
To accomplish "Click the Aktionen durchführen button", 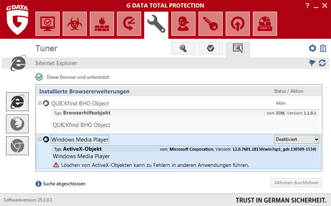I will (x=296, y=182).
